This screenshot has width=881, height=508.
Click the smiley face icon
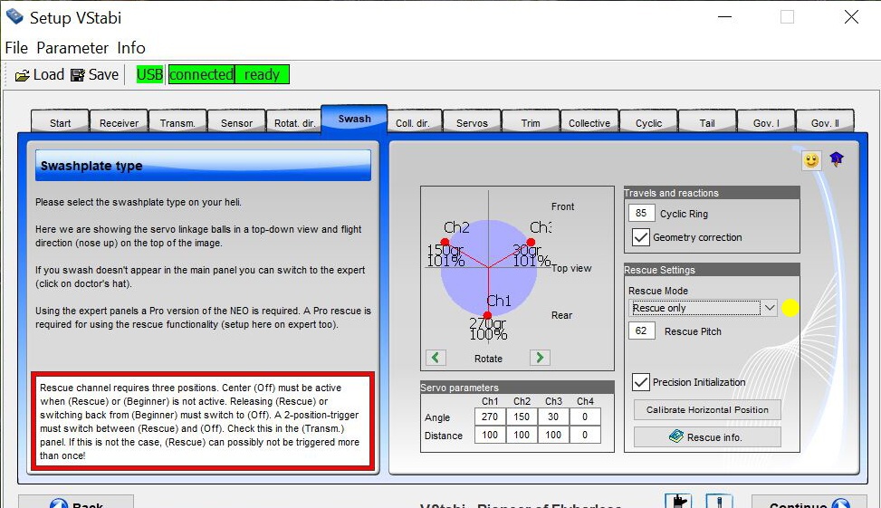click(x=811, y=160)
